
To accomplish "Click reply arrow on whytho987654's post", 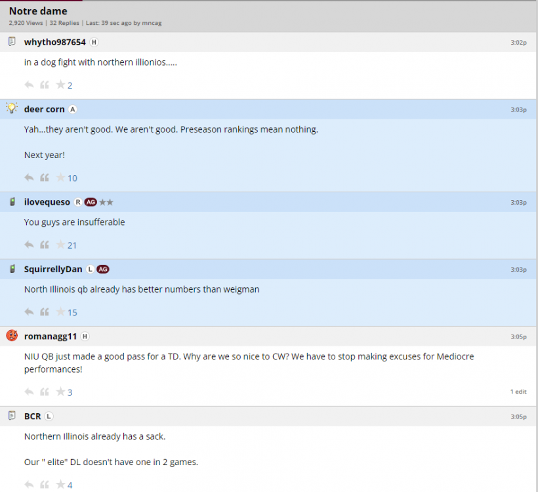I will 29,85.
